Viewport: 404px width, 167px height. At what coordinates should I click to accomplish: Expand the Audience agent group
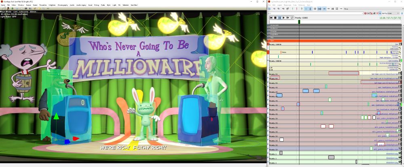point(268,28)
